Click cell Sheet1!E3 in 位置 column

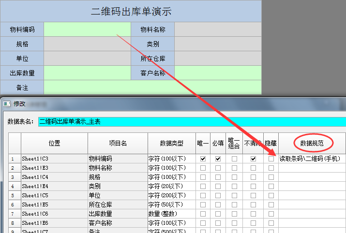coord(54,168)
